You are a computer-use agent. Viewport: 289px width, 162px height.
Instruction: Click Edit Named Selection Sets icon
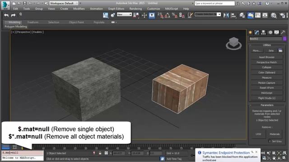(190, 15)
